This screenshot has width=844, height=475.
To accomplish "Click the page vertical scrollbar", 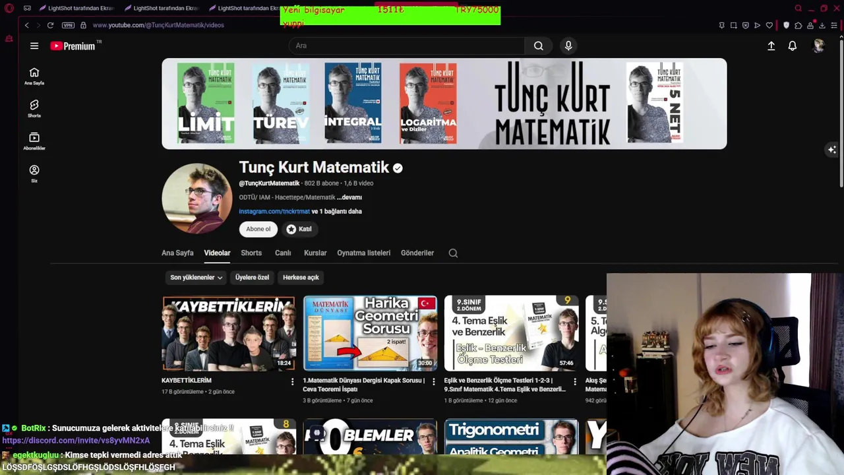I will pos(841,112).
